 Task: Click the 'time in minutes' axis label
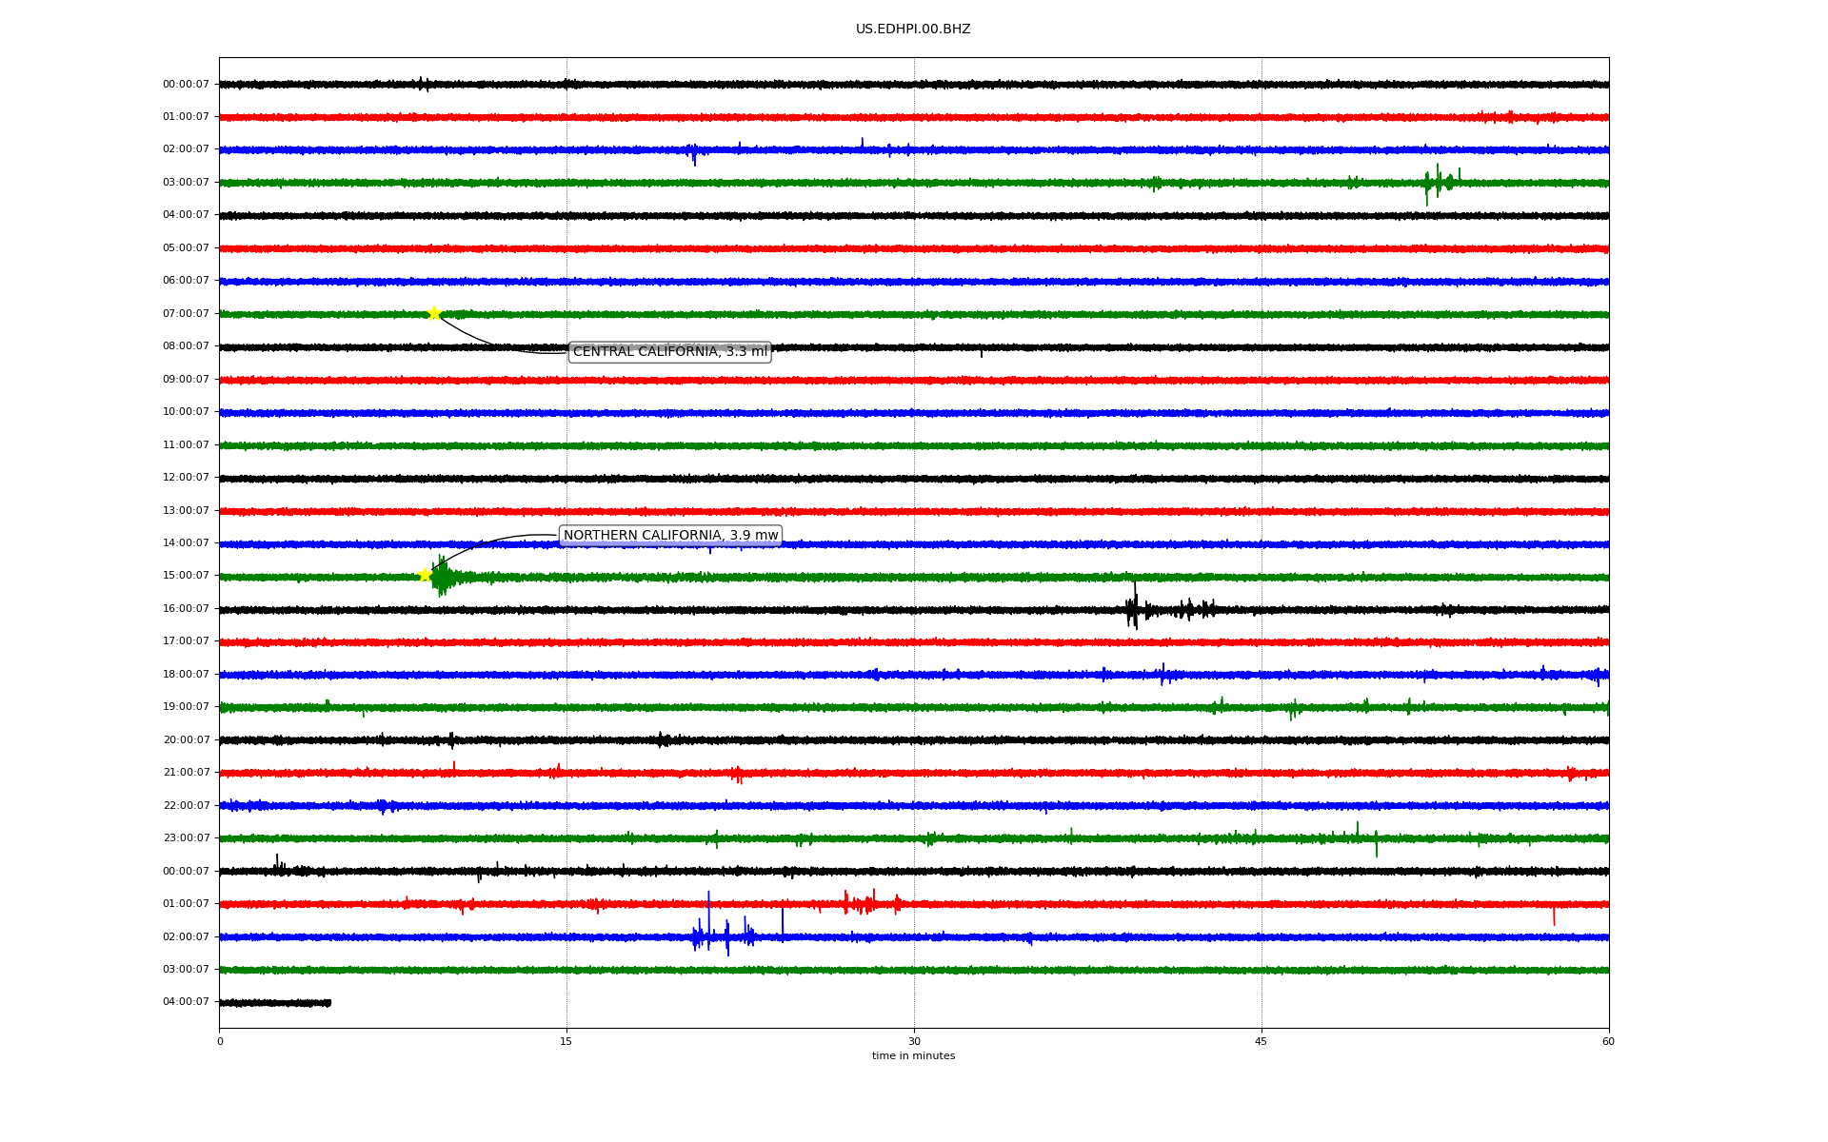912,1055
